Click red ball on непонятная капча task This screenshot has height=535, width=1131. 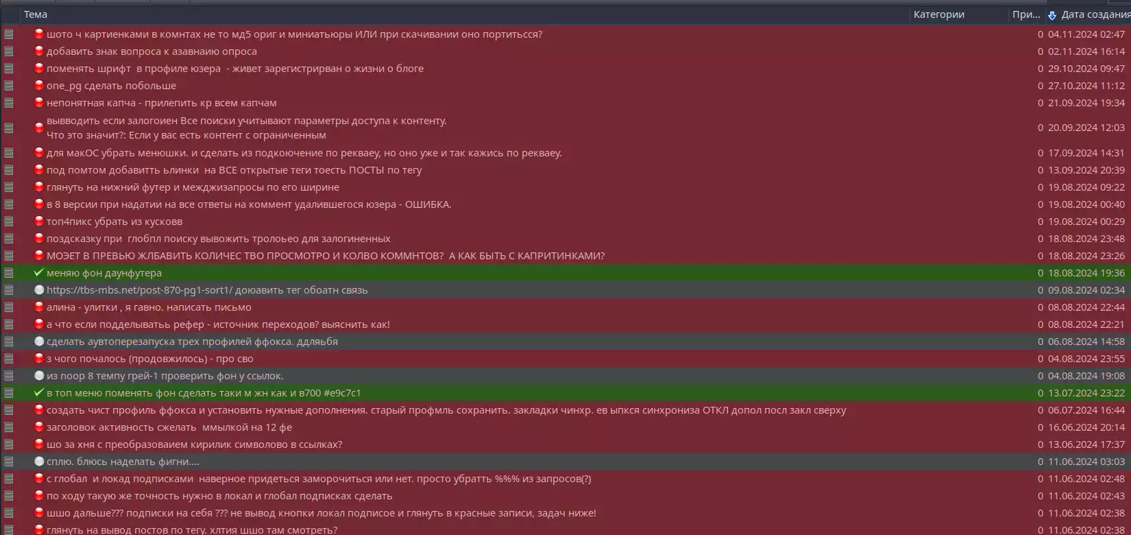click(x=39, y=103)
